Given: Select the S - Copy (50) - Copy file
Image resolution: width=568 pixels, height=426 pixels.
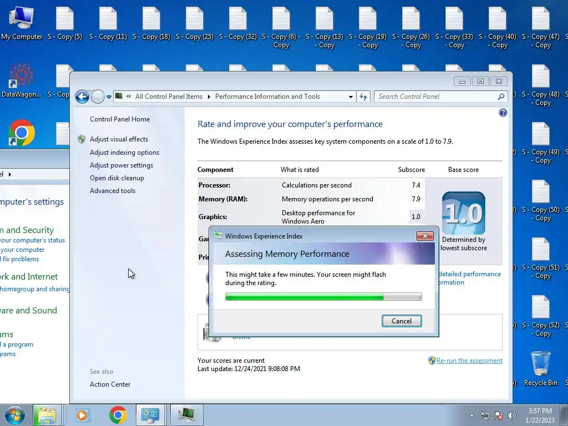Looking at the screenshot, I should pos(540,200).
